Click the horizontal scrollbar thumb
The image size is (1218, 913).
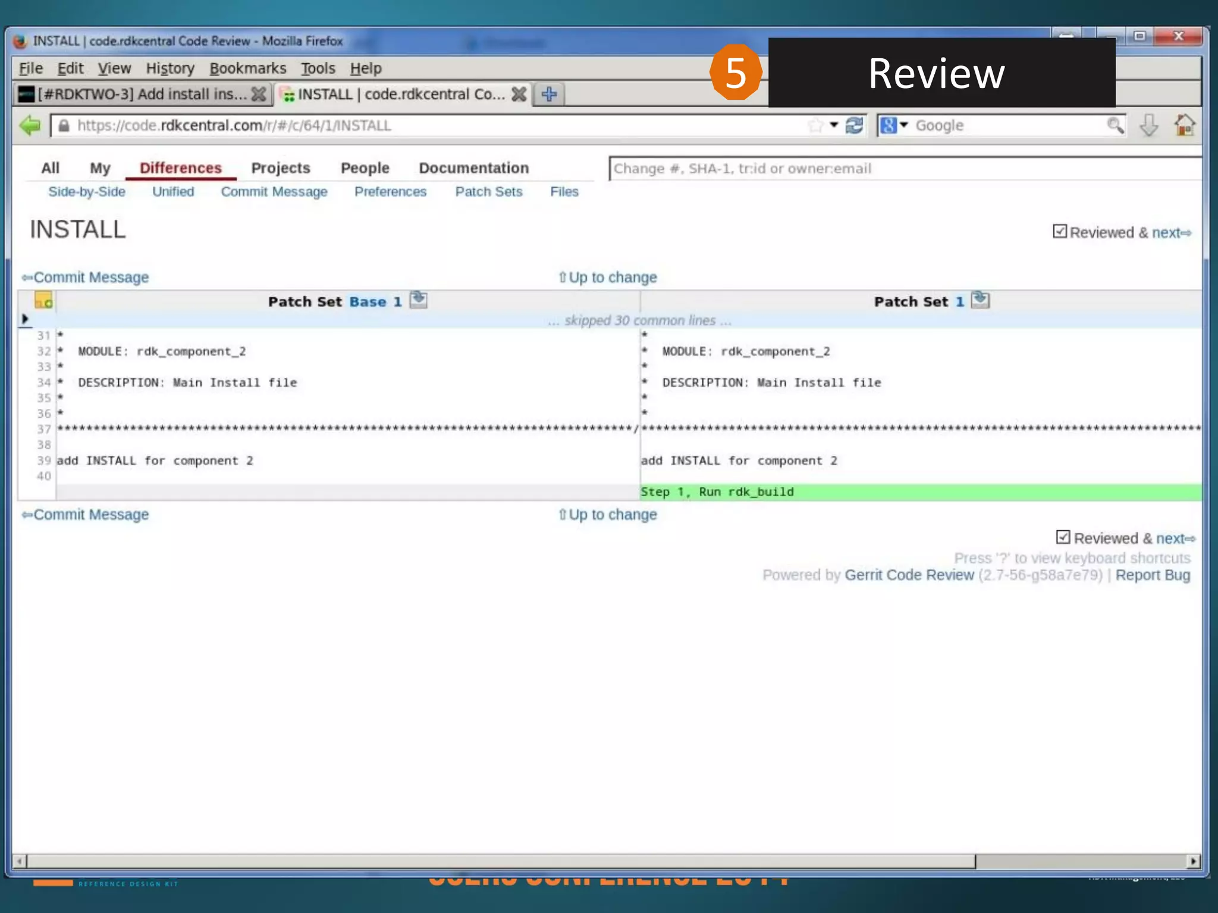(x=501, y=861)
